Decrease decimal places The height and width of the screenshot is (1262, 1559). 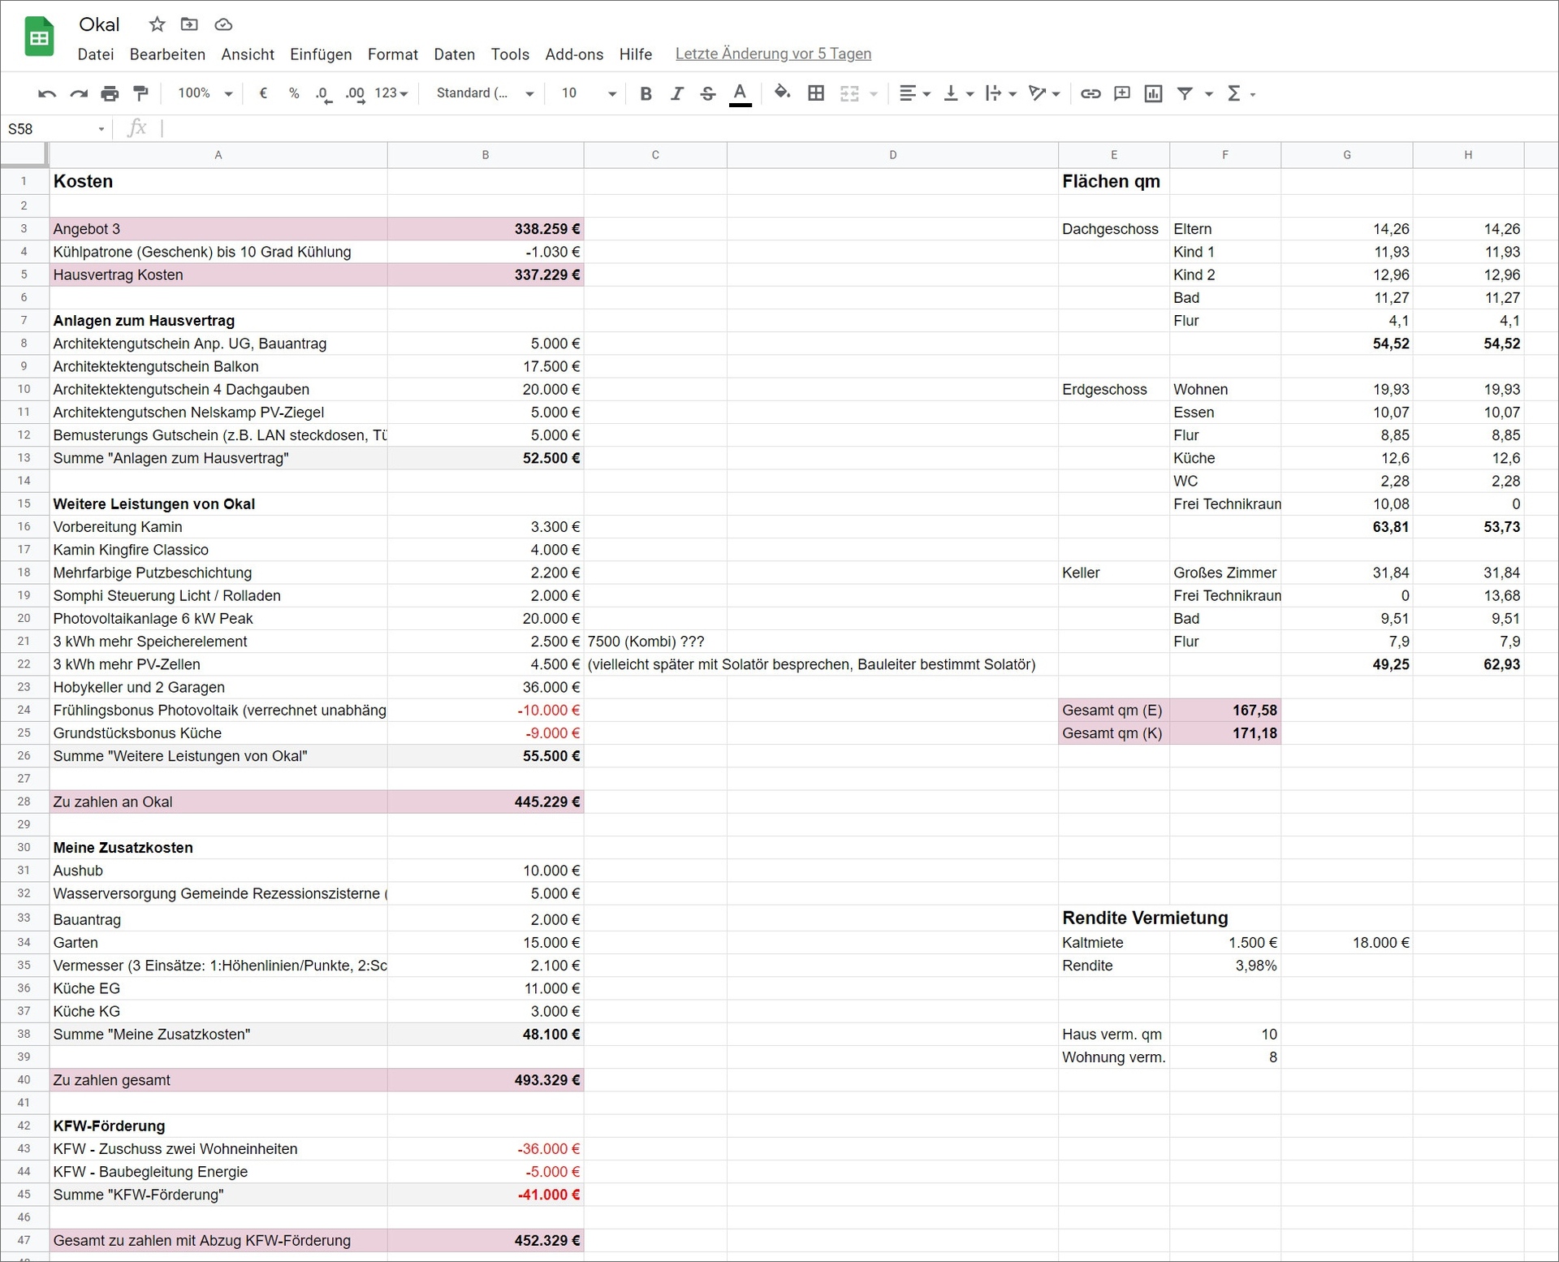[x=323, y=93]
